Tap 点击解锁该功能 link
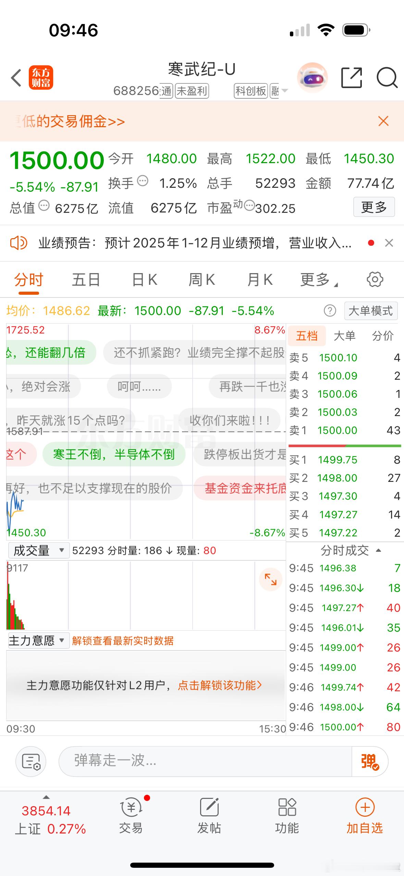The image size is (404, 876). [x=220, y=685]
